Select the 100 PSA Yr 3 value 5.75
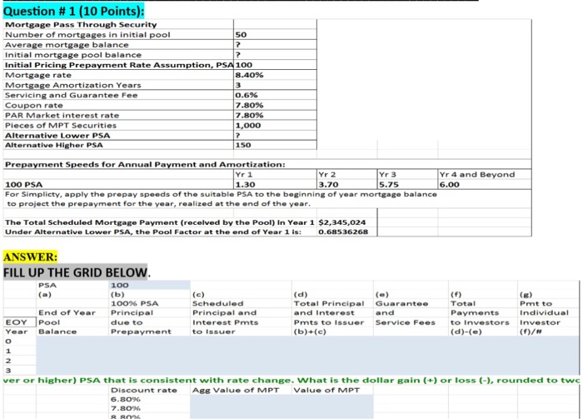This screenshot has height=419, width=583. (389, 184)
